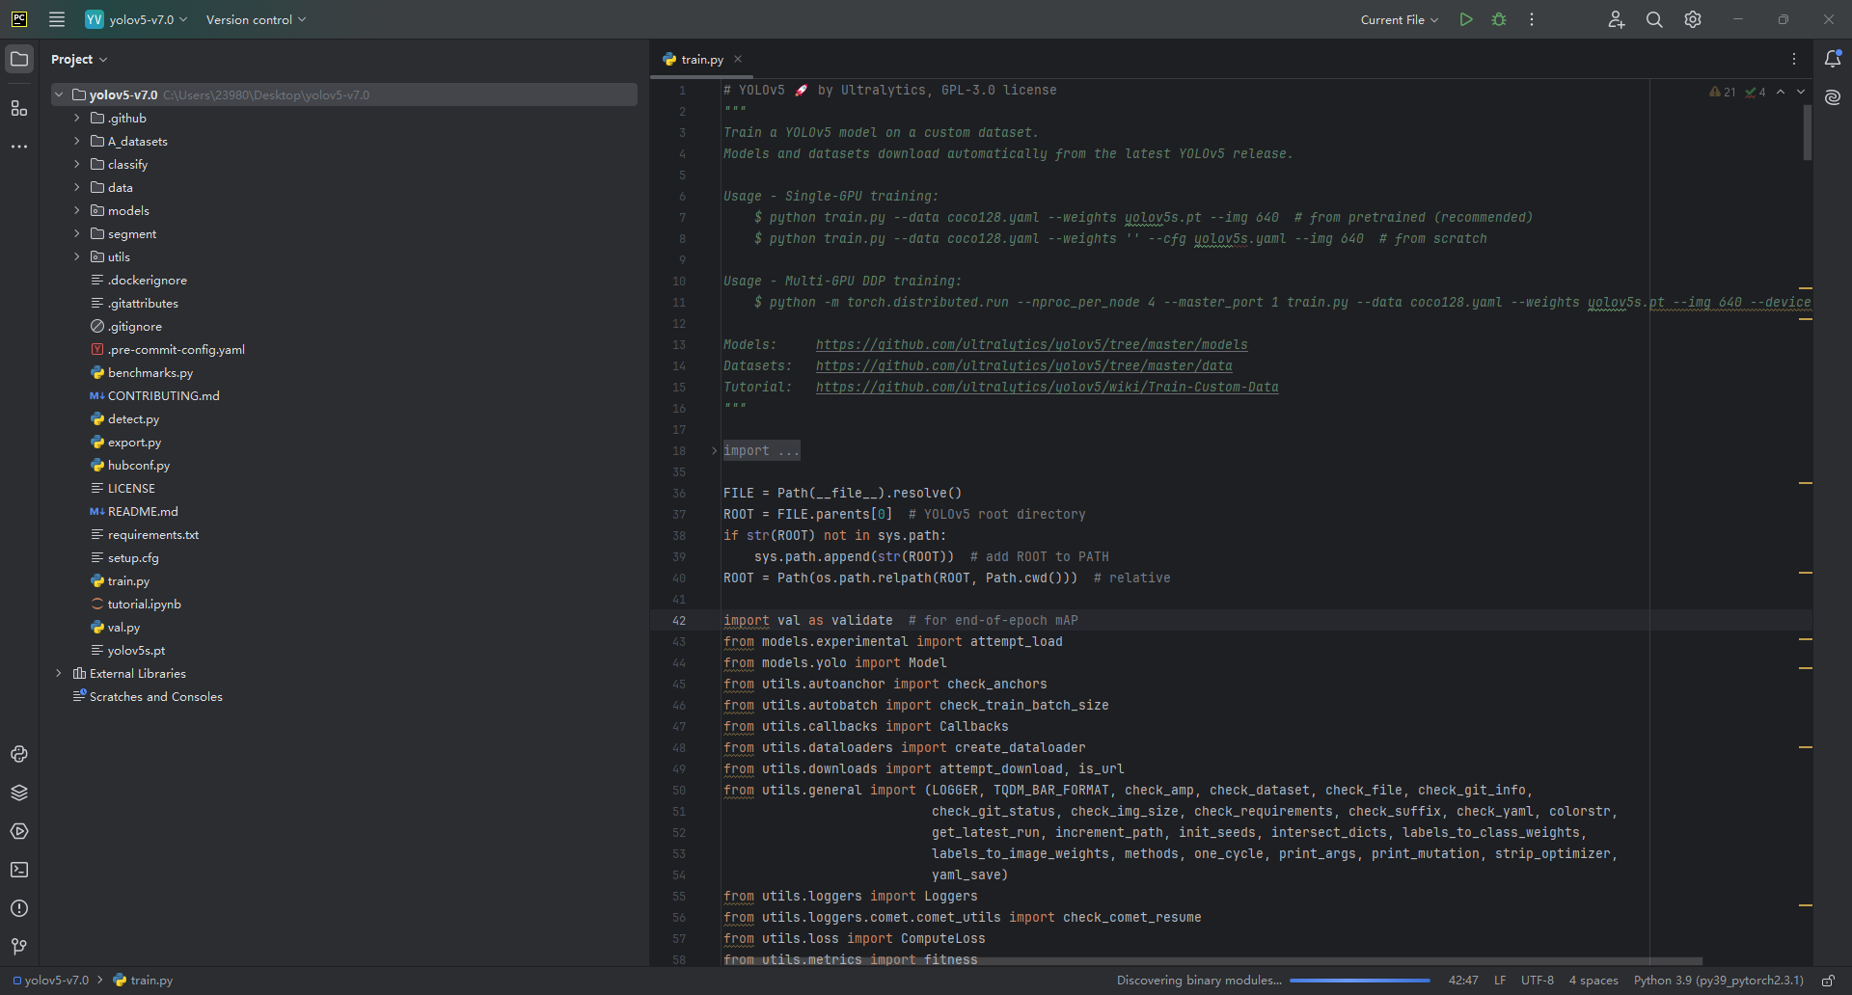
Task: Open Python Packages layers icon
Action: click(19, 793)
